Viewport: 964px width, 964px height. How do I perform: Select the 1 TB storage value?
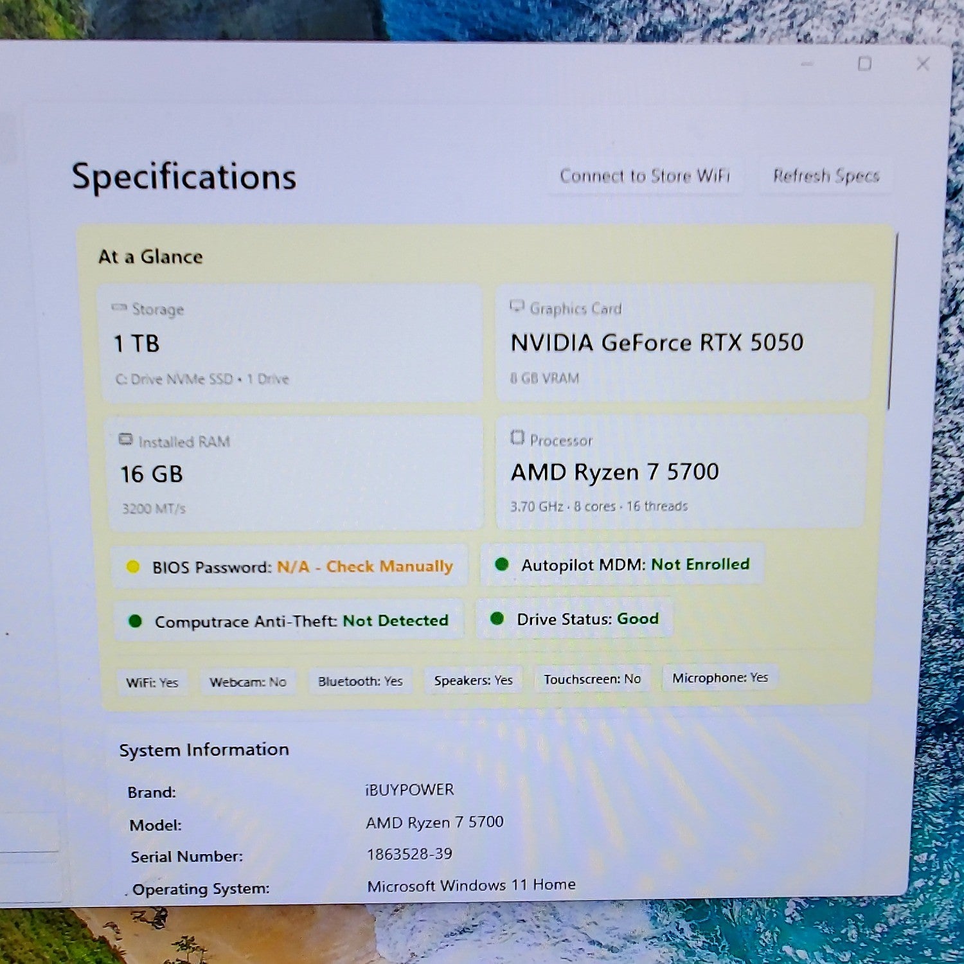(137, 343)
